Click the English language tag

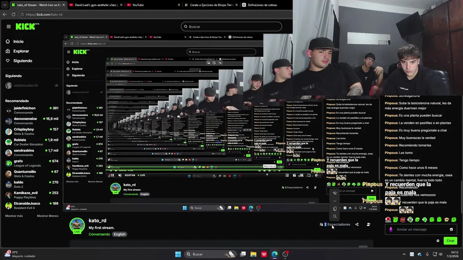(119, 234)
